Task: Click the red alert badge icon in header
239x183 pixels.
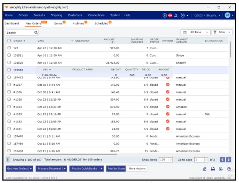Action: tap(170, 15)
